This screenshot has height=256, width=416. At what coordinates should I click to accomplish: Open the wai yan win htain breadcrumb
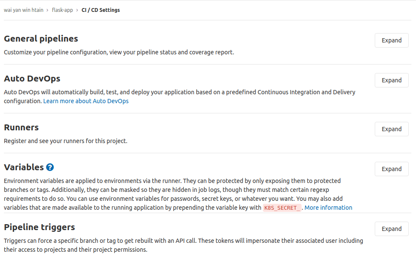click(23, 10)
